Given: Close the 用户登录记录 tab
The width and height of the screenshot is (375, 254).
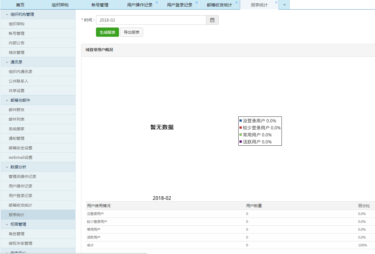Looking at the screenshot, I should coord(196,2).
